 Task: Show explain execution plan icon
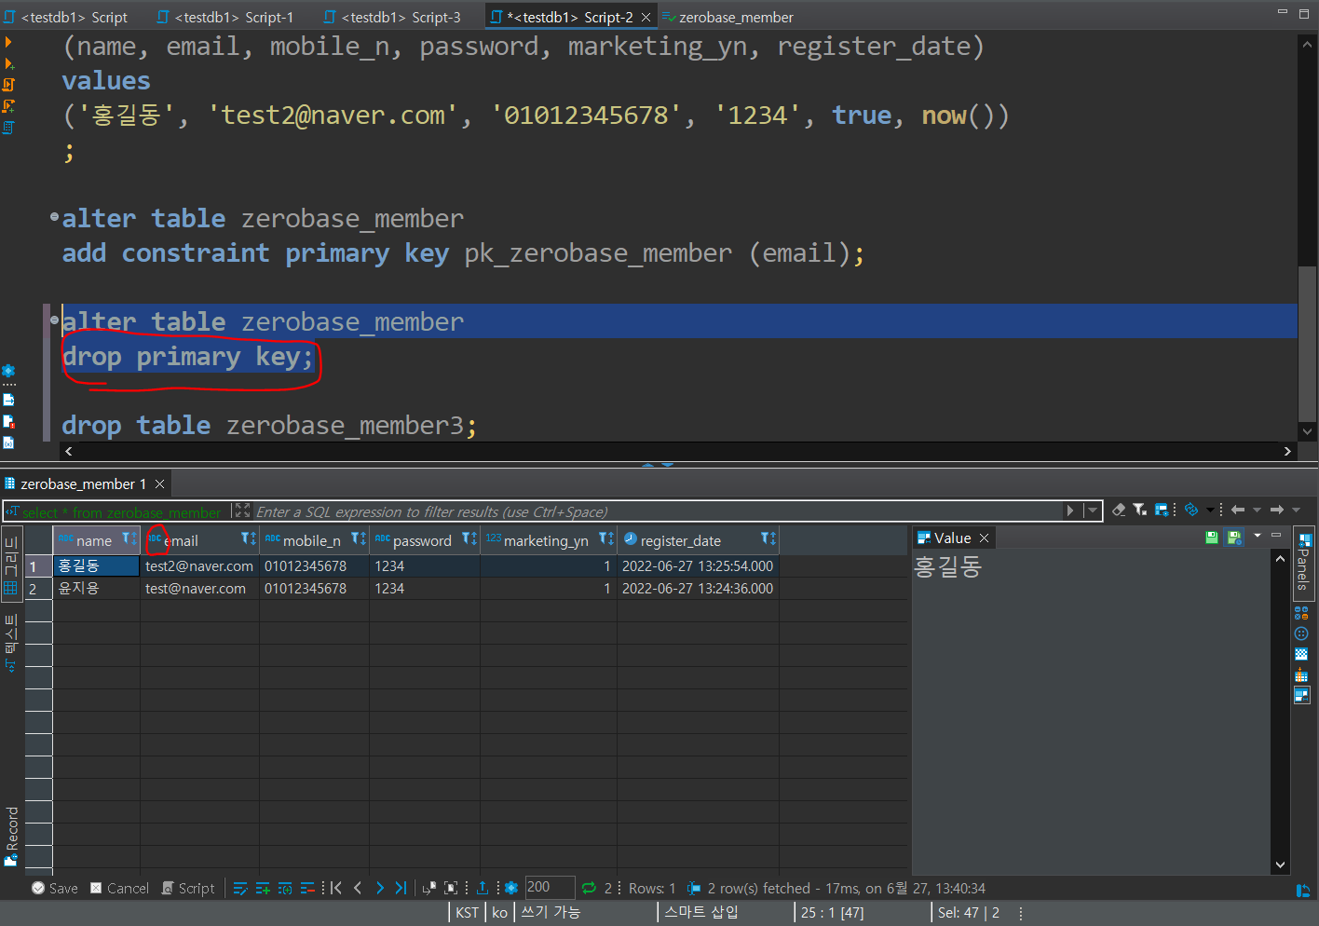8,128
